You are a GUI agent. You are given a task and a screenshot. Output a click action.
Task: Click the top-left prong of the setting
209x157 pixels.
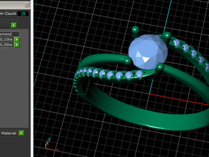(135, 32)
